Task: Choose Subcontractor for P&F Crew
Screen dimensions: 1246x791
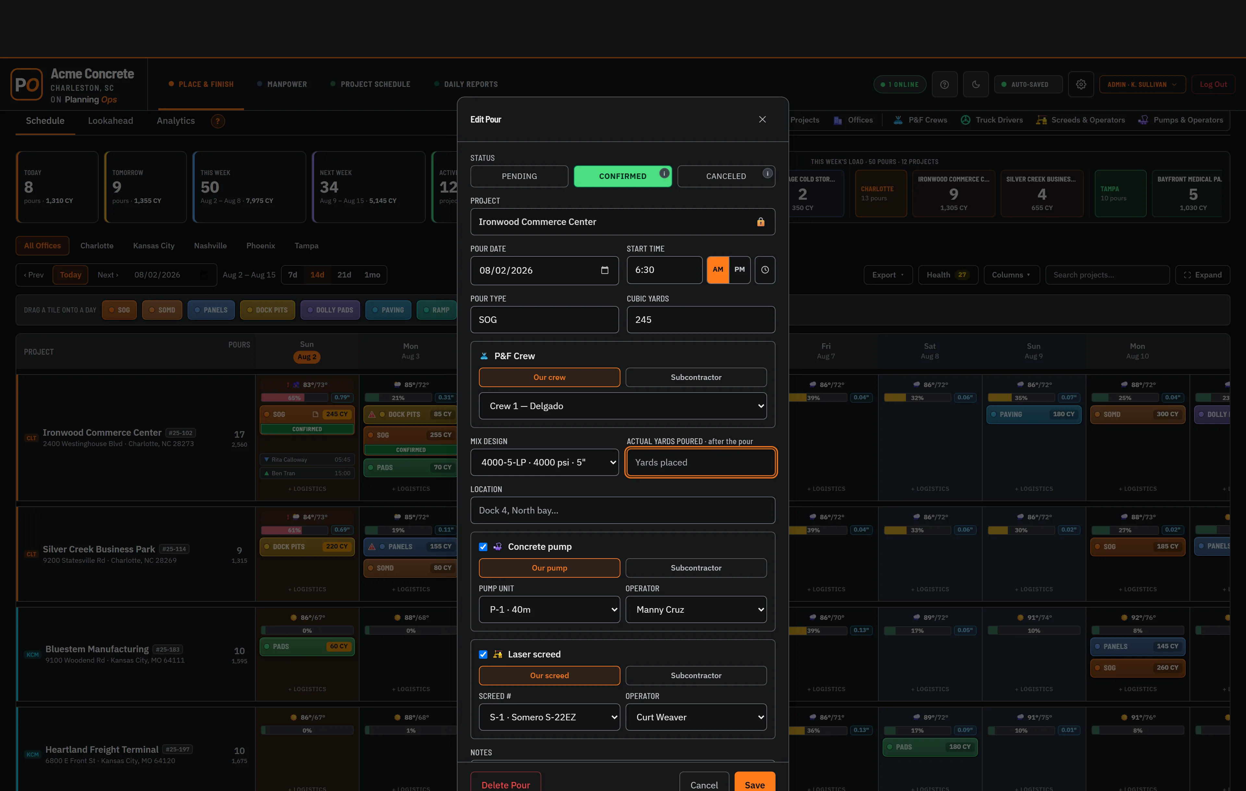Action: pos(696,377)
